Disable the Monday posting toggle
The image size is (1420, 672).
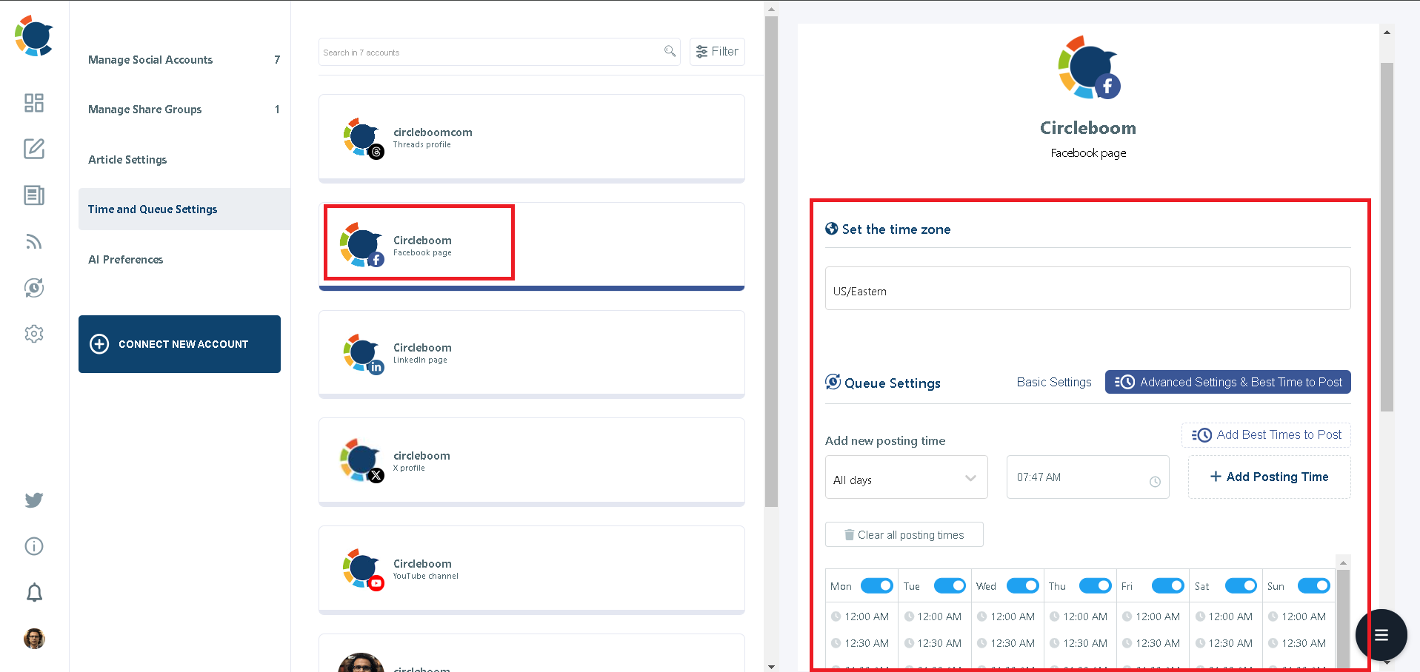click(x=876, y=585)
